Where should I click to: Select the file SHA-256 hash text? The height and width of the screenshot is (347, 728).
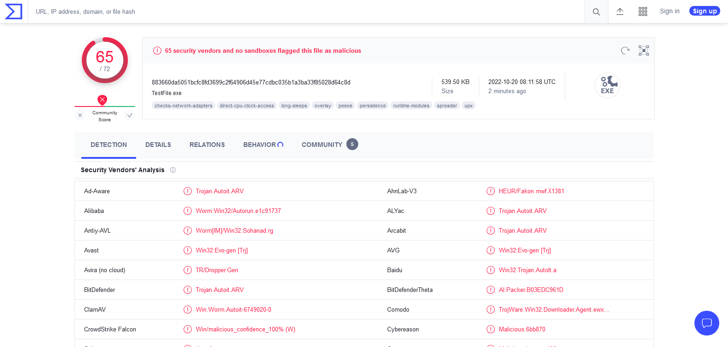pyautogui.click(x=251, y=83)
